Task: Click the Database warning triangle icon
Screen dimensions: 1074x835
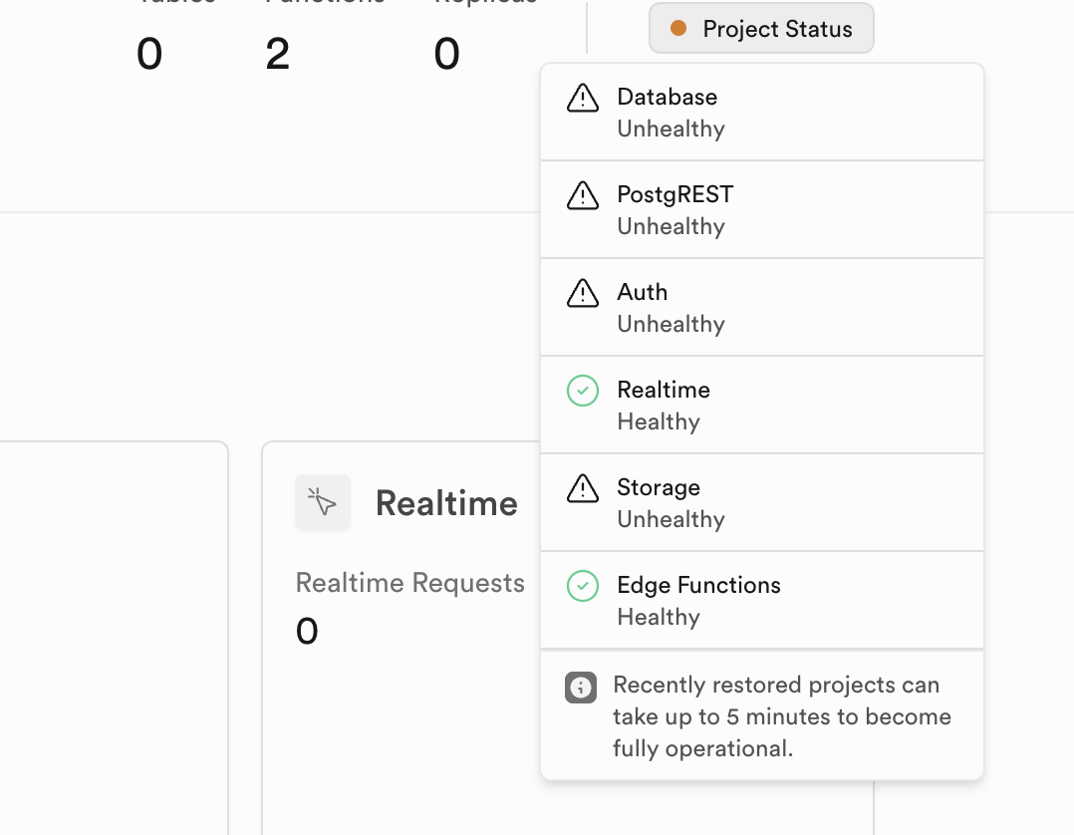Action: coord(583,98)
